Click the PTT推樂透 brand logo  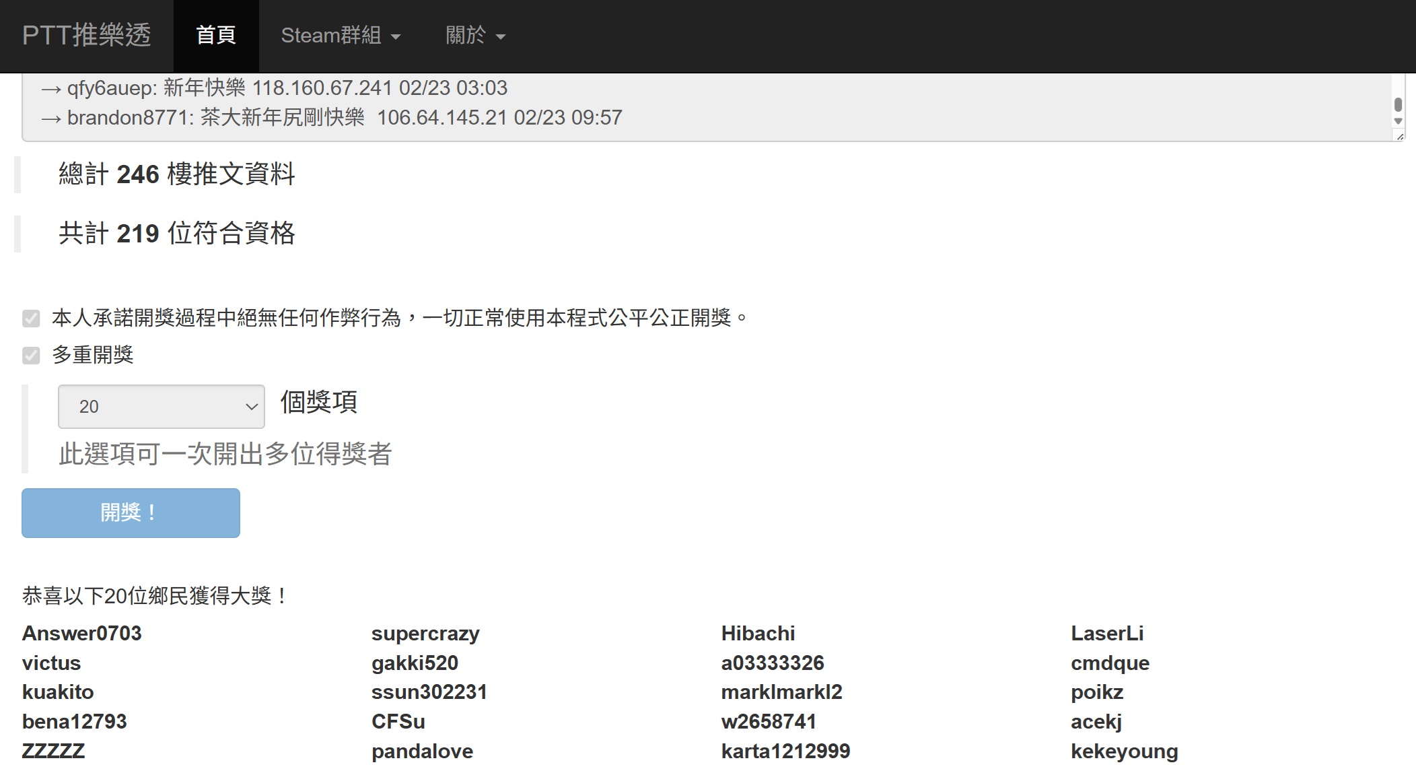click(86, 35)
